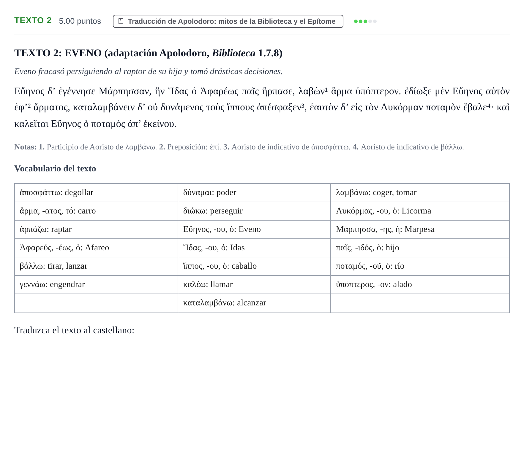Select the cell παῖς, -ιδός, ὁ: hijo
This screenshot has height=475, width=524.
point(420,248)
